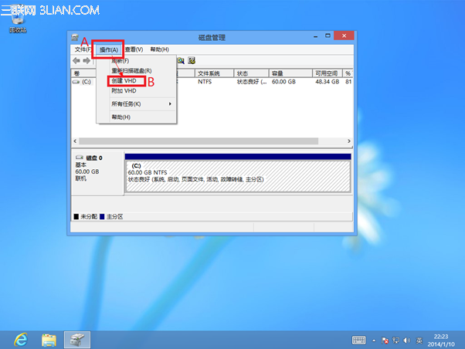
Task: Select 附加 VHD menu entry
Action: (124, 90)
